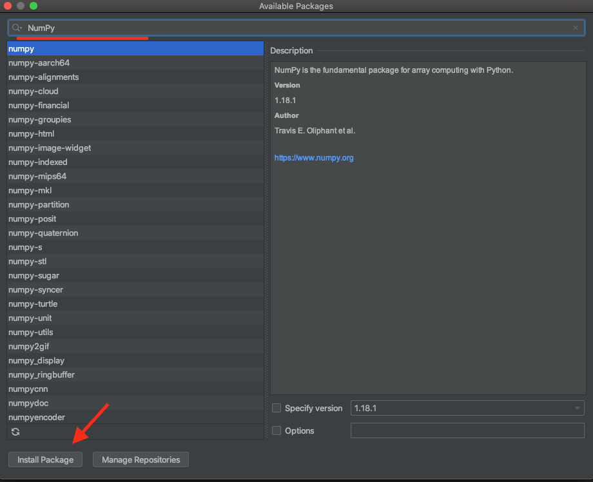Select numpy-groupies package
Screen dimensions: 593x482
135,119
